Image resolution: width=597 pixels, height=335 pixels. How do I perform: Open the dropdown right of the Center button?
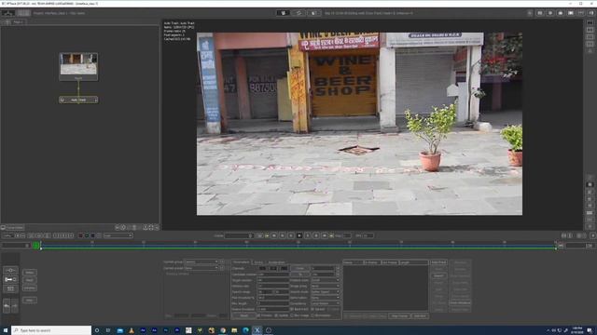326,268
